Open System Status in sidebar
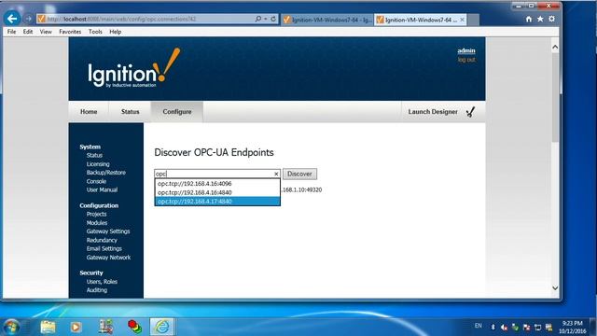Screen dimensions: 597x336 [x=94, y=156]
